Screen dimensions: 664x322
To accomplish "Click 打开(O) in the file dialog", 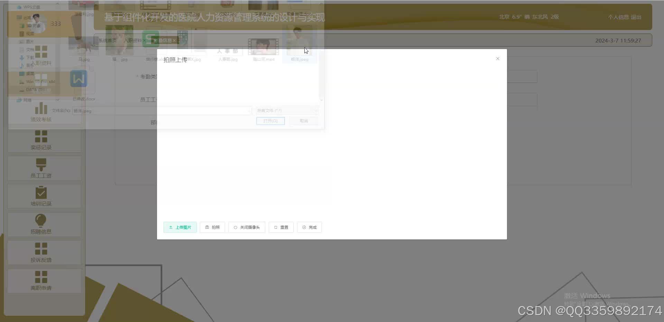I will (x=270, y=121).
